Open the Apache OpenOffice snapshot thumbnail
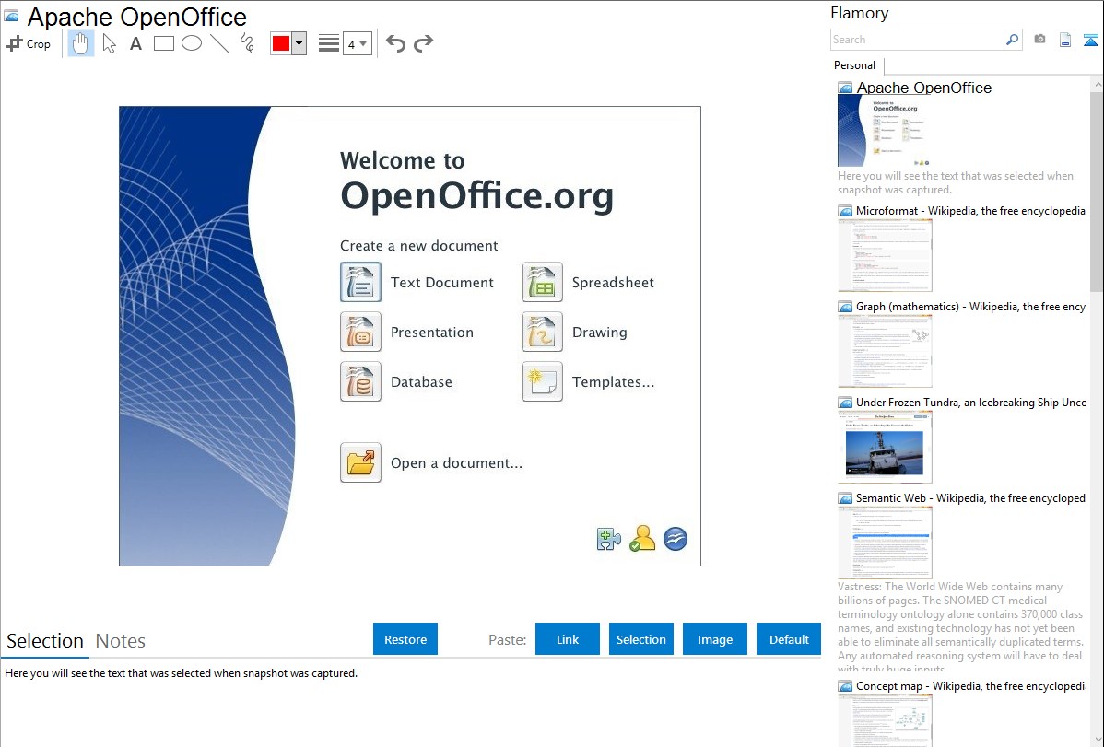1104x747 pixels. [x=885, y=130]
